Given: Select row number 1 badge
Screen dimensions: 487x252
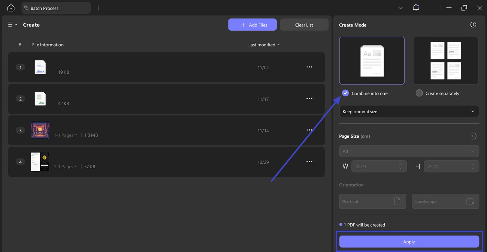Looking at the screenshot, I should click(x=20, y=67).
